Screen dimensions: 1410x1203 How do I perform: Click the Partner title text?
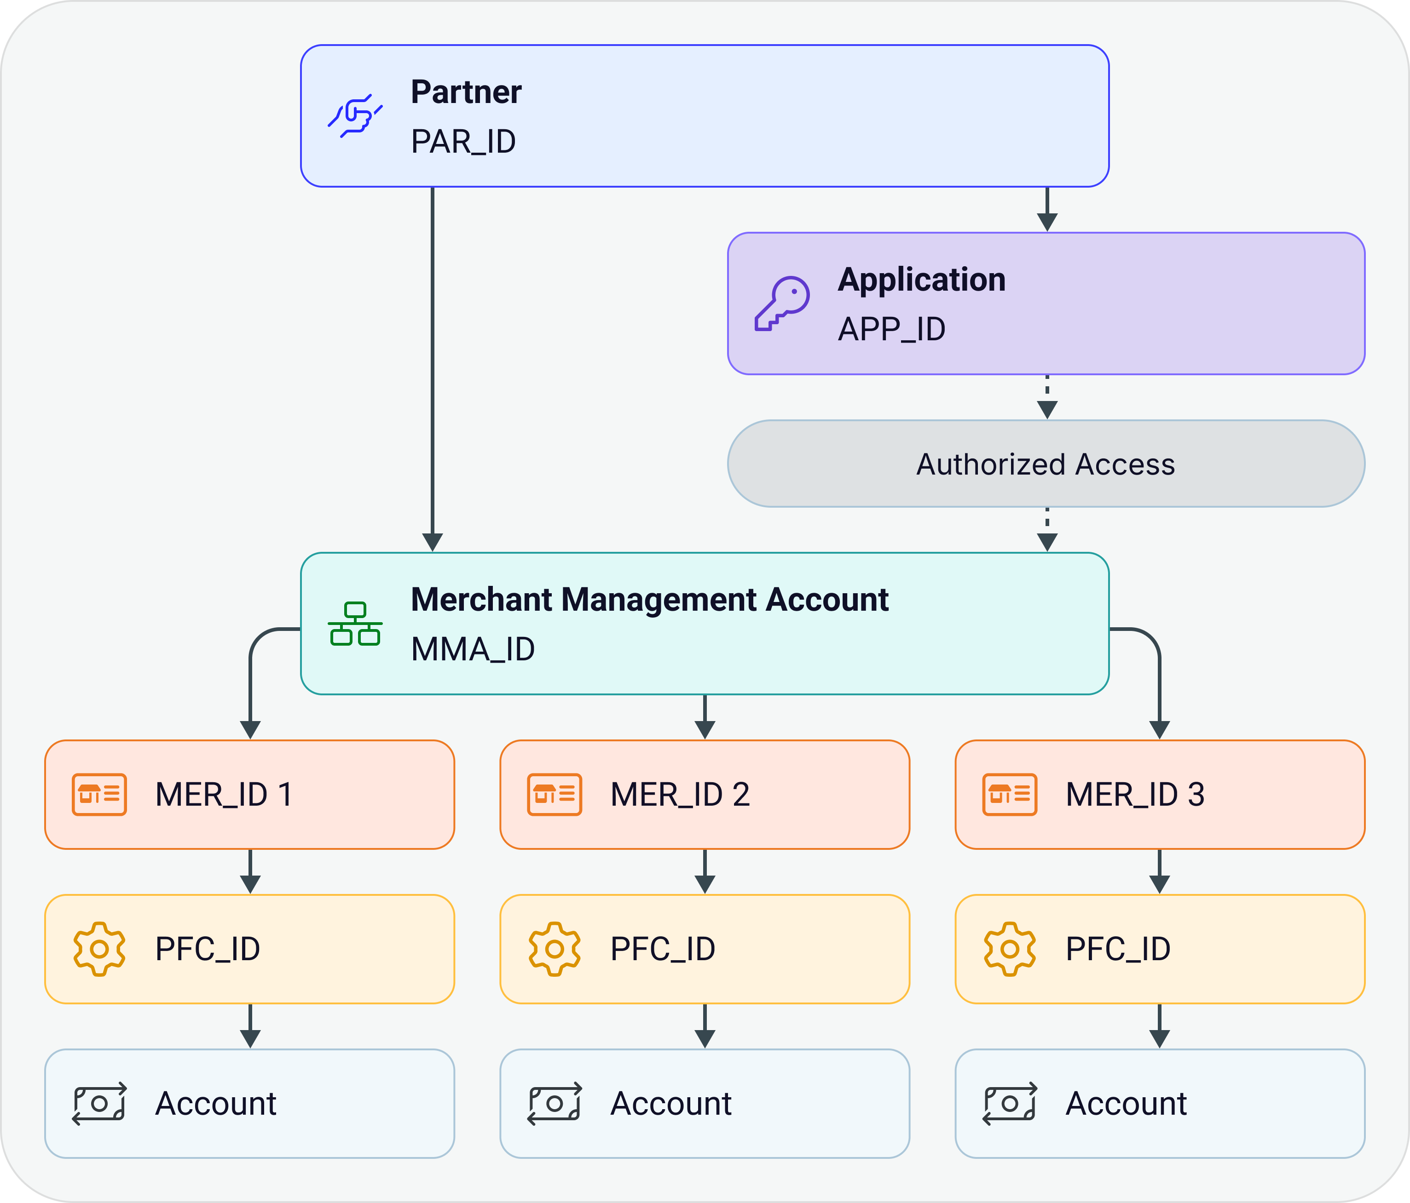pos(466,92)
